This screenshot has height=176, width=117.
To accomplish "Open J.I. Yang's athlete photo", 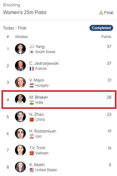I will [20, 49].
